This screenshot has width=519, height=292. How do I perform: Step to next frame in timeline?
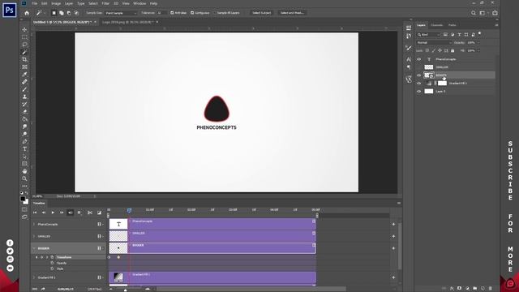pyautogui.click(x=62, y=213)
